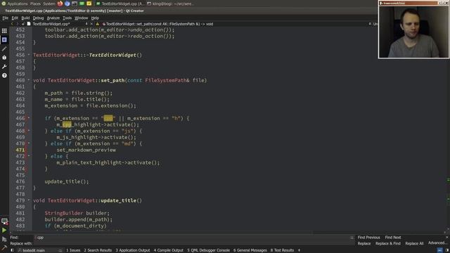Viewport: 450px width, 253px height.
Task: Collapse the set_path function fold marker
Action: click(x=29, y=80)
